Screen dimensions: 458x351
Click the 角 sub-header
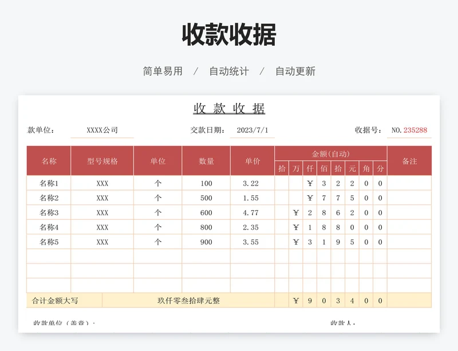click(366, 168)
